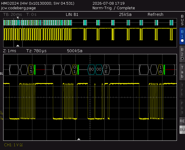
Task: Click the 500 kSa zoom sample rate
Action: [x=75, y=51]
